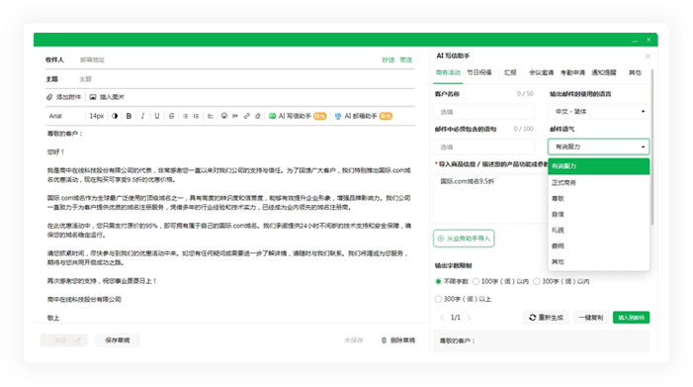Open the emoji picker icon
Viewport: 693px width, 387px height.
click(x=224, y=116)
